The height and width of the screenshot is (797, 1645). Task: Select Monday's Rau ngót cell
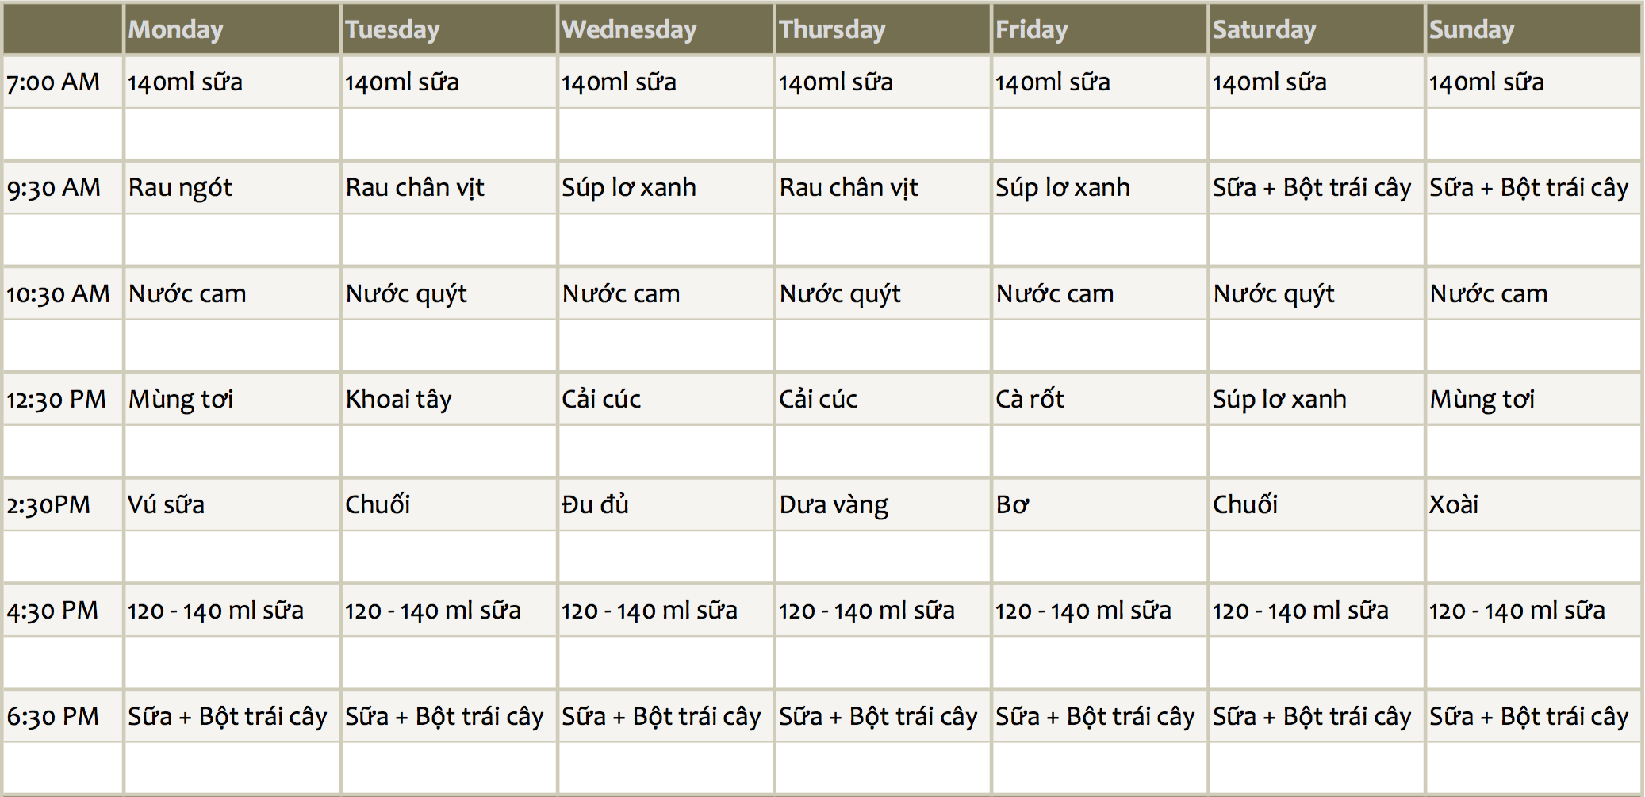click(232, 187)
